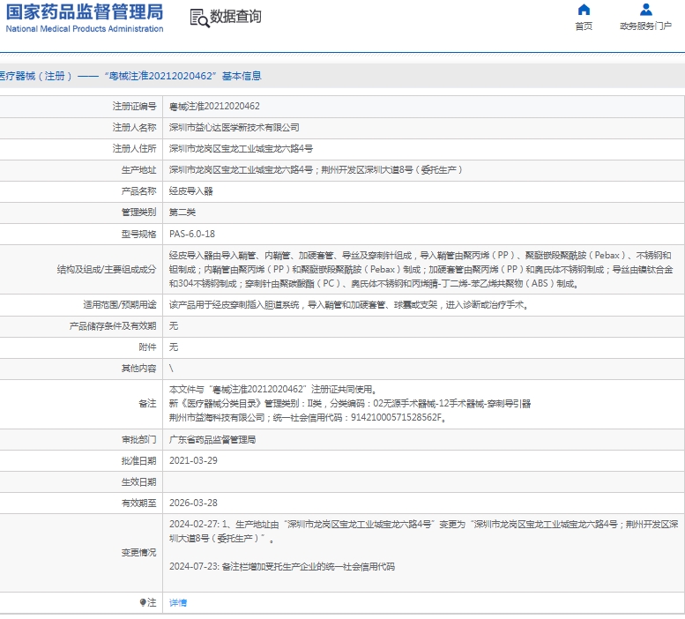Click the 管理类别 row label
This screenshot has width=685, height=619.
point(138,213)
